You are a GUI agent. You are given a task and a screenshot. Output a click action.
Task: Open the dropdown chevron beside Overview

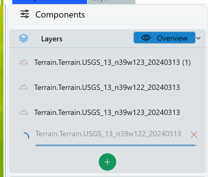tap(198, 38)
